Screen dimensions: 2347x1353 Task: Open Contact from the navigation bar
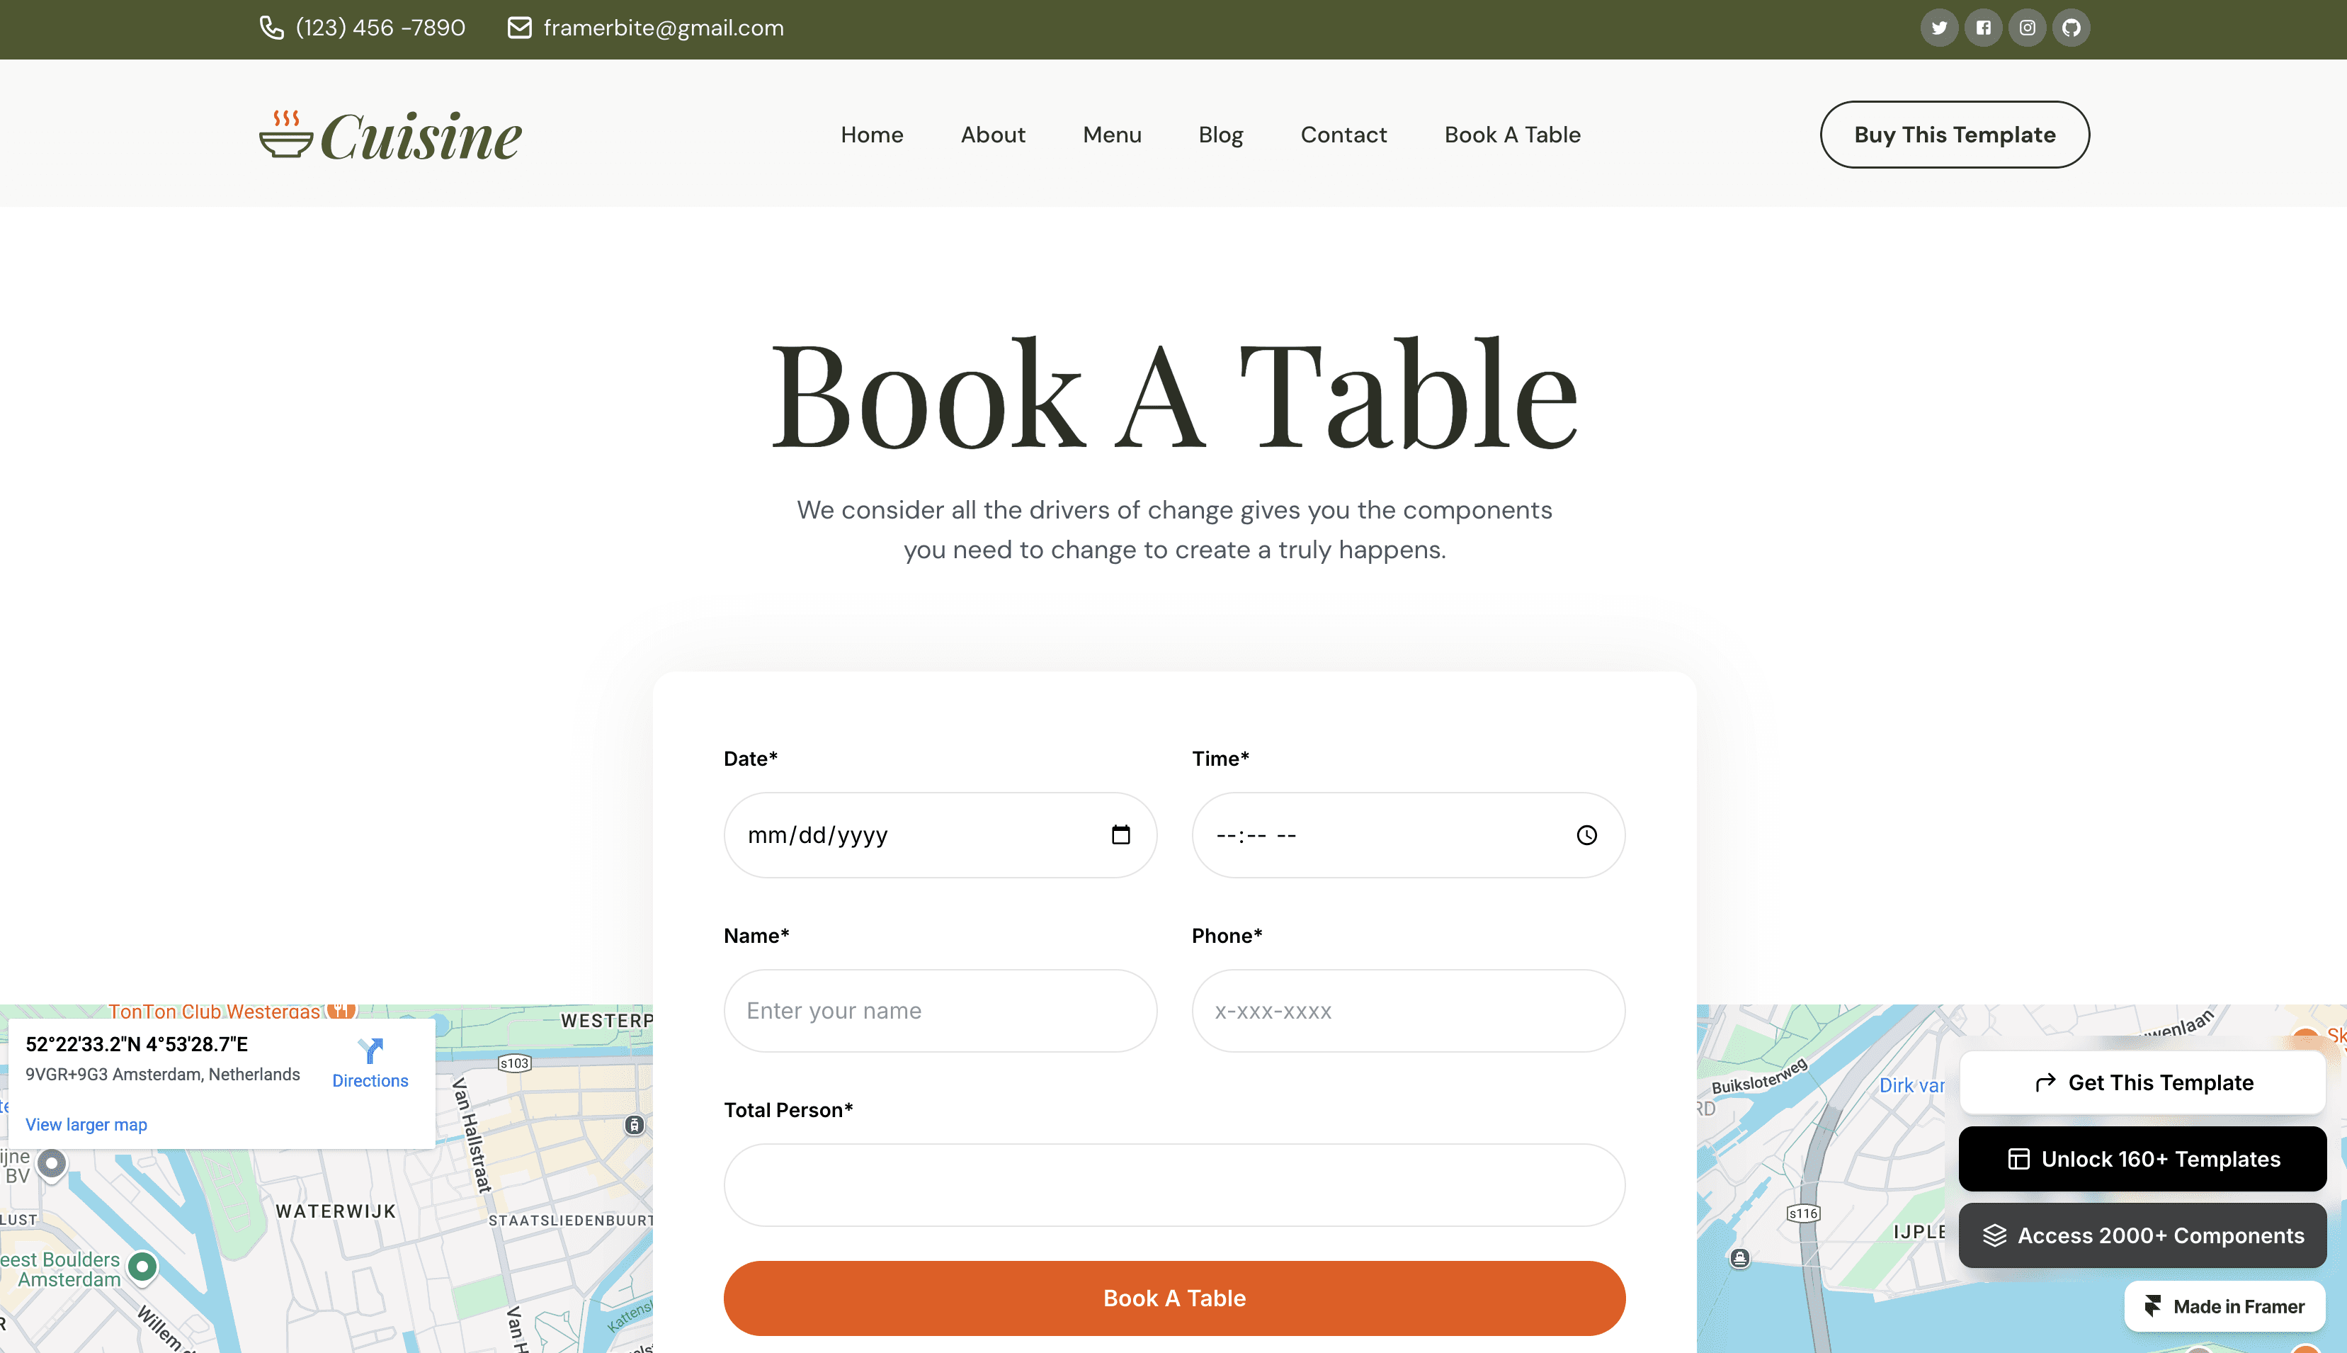(x=1343, y=135)
